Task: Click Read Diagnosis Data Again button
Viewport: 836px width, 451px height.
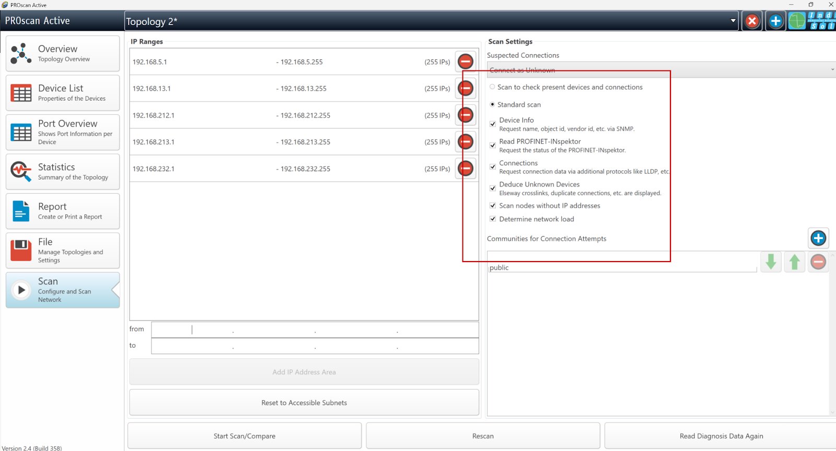Action: pyautogui.click(x=721, y=436)
